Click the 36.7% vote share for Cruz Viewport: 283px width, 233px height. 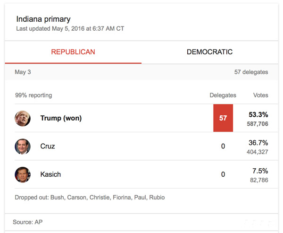pos(258,143)
